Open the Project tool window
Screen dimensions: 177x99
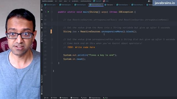42,7
